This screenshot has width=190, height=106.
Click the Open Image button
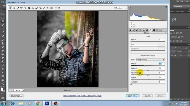click(133, 96)
